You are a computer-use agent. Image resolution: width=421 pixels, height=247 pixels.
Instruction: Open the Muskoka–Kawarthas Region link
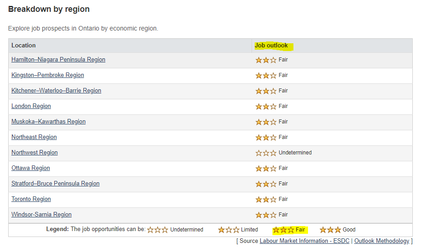(48, 122)
